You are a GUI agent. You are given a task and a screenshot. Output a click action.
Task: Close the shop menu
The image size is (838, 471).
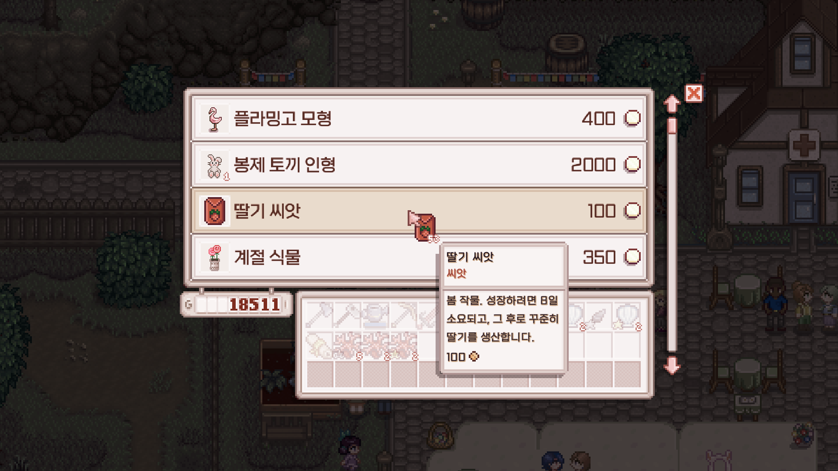(x=694, y=93)
